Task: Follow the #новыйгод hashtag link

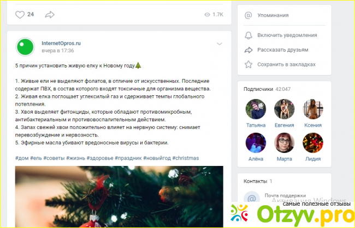Action: 157,158
